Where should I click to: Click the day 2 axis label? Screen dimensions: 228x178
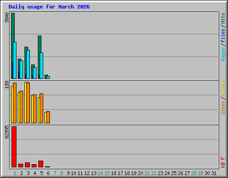point(21,173)
